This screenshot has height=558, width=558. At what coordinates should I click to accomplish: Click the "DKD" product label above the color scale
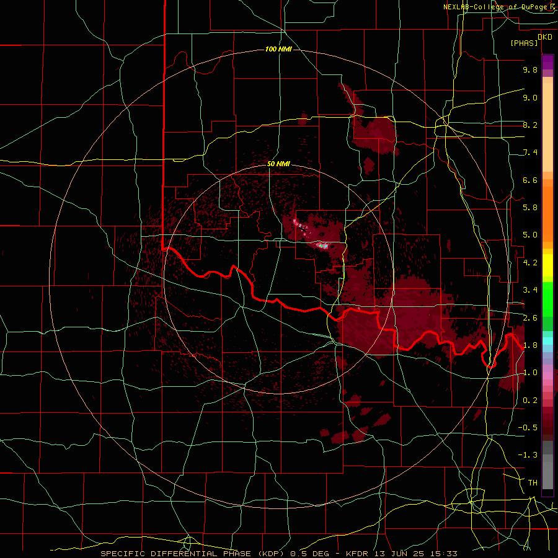pyautogui.click(x=544, y=37)
